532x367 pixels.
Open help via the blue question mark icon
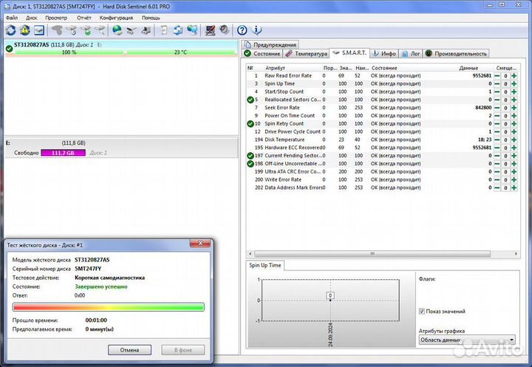(242, 30)
